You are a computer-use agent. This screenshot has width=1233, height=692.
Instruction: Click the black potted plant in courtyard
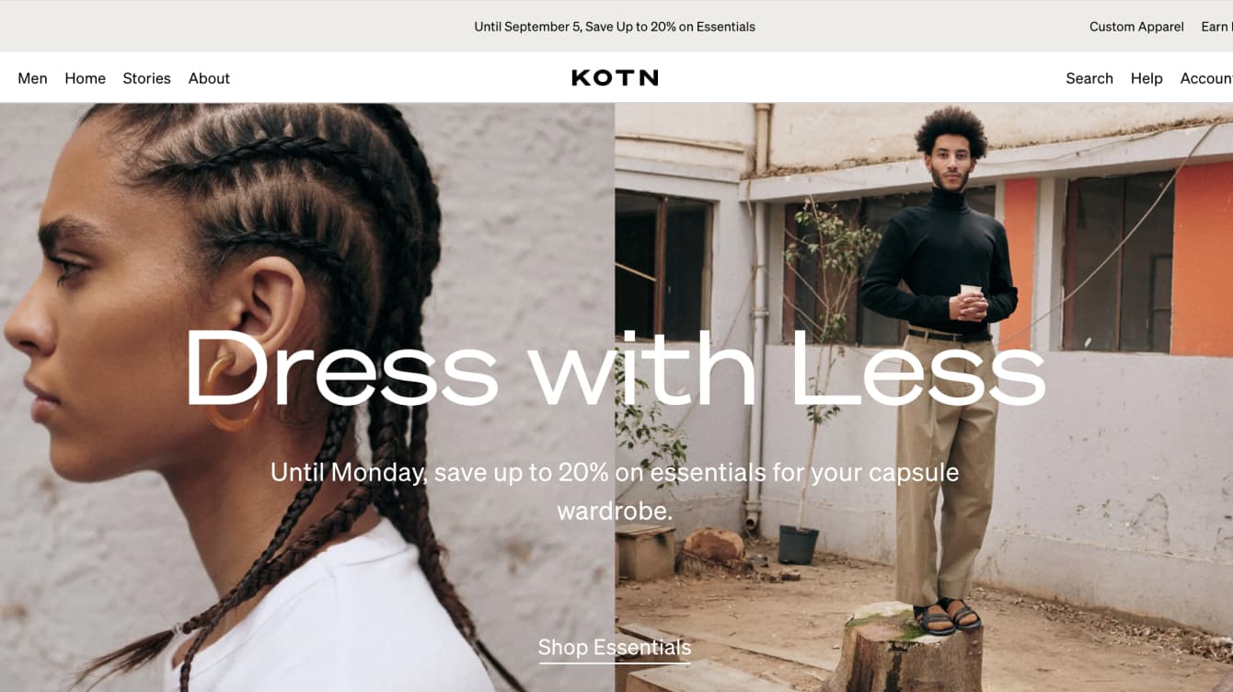pyautogui.click(x=799, y=544)
